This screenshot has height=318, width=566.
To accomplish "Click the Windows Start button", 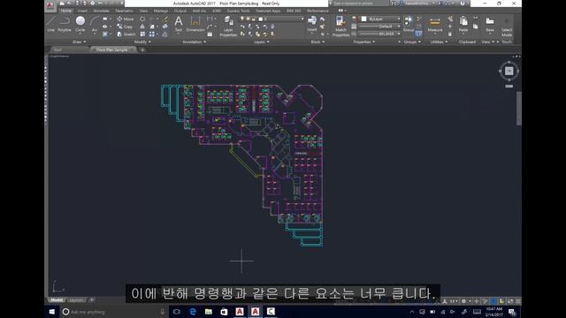I will [x=52, y=312].
